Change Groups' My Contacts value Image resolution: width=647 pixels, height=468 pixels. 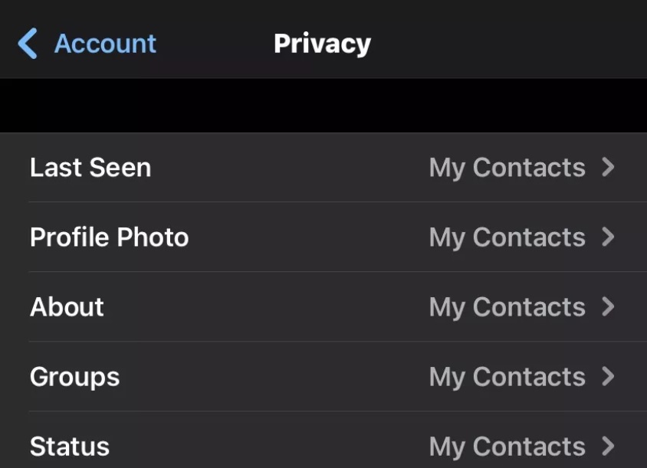(507, 378)
